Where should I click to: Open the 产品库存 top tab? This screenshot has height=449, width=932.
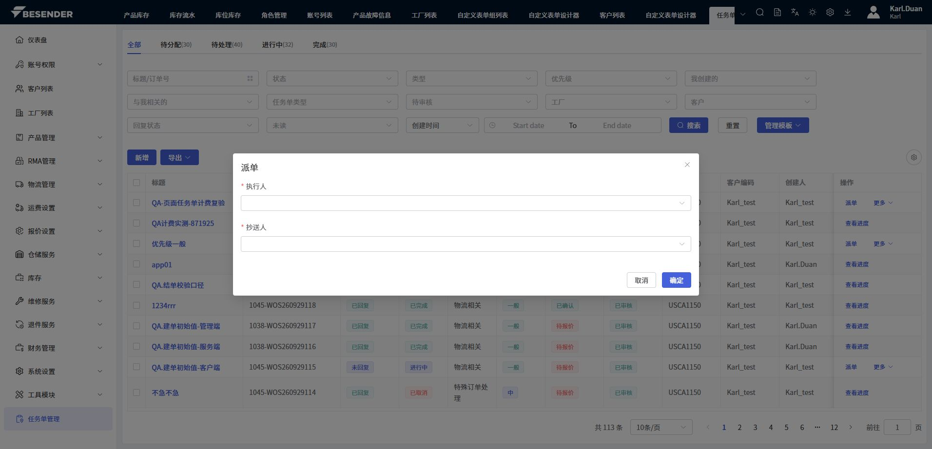136,15
